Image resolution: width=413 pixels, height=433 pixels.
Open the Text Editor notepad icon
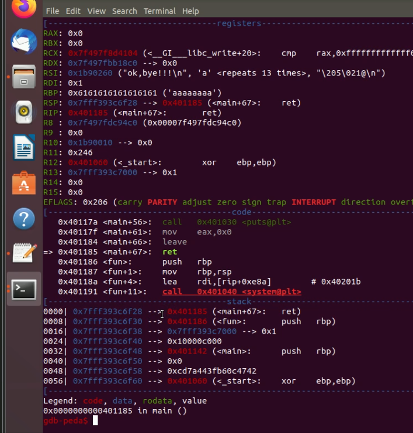tap(23, 254)
